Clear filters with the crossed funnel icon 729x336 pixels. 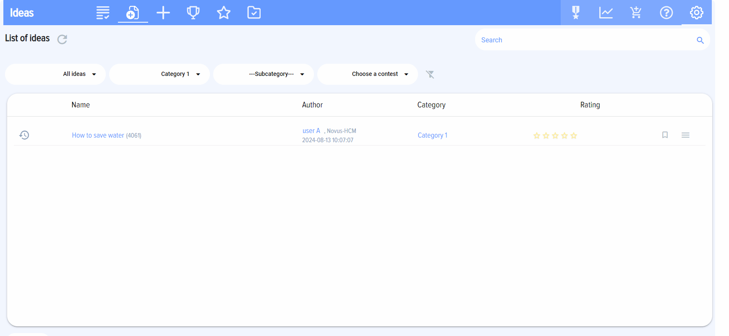click(x=430, y=74)
